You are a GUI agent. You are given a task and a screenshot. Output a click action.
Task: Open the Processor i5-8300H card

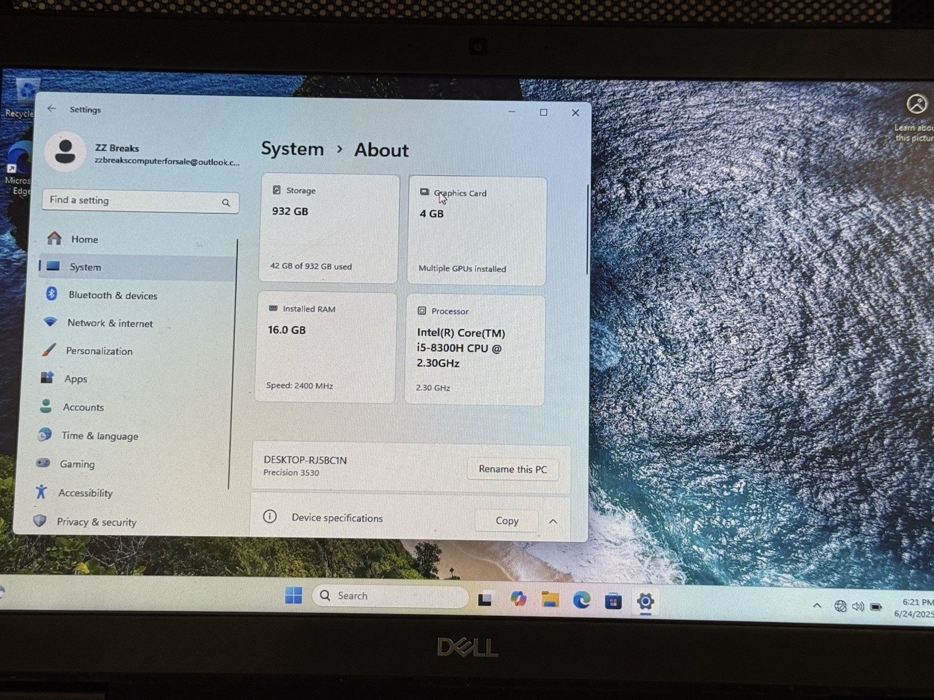click(x=475, y=350)
